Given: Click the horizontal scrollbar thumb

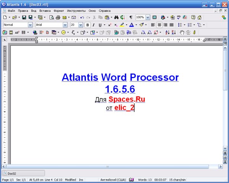Looking at the screenshot, I should tap(108, 167).
